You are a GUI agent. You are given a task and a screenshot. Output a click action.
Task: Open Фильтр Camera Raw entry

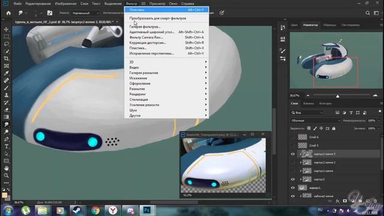pyautogui.click(x=167, y=37)
